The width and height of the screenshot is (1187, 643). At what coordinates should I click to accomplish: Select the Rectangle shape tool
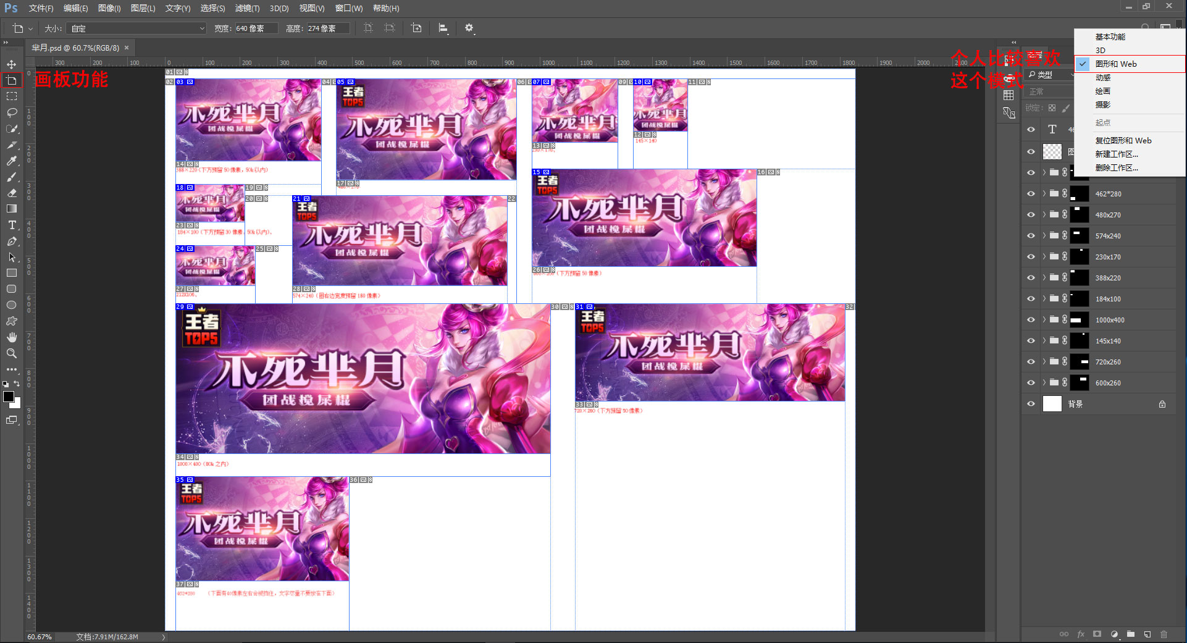pyautogui.click(x=12, y=273)
